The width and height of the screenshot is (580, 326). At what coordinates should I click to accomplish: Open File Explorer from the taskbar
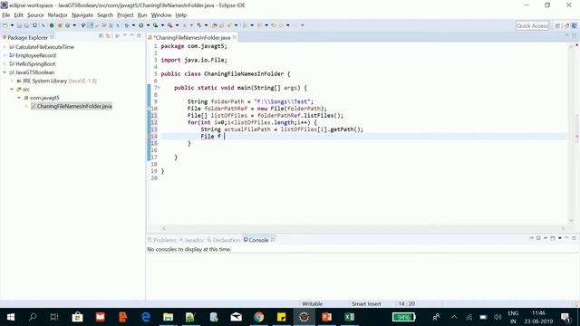pos(168,317)
